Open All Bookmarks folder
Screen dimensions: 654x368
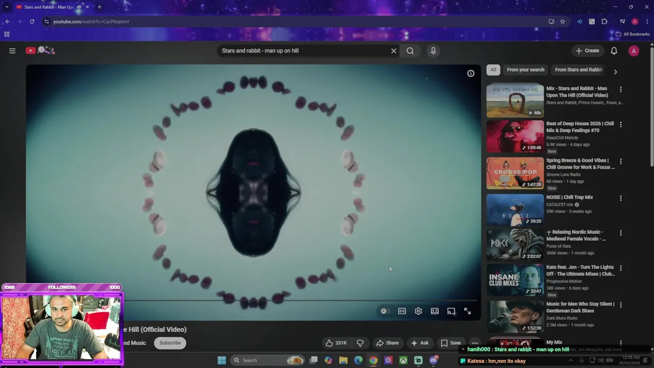[633, 34]
